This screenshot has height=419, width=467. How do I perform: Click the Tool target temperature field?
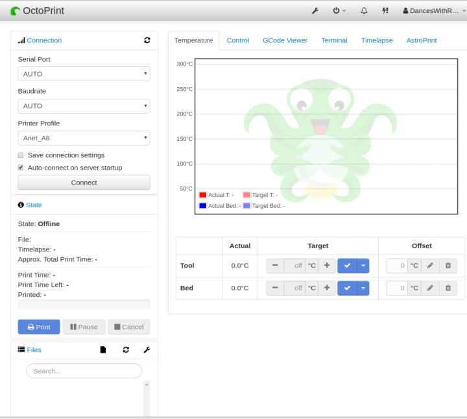point(294,266)
